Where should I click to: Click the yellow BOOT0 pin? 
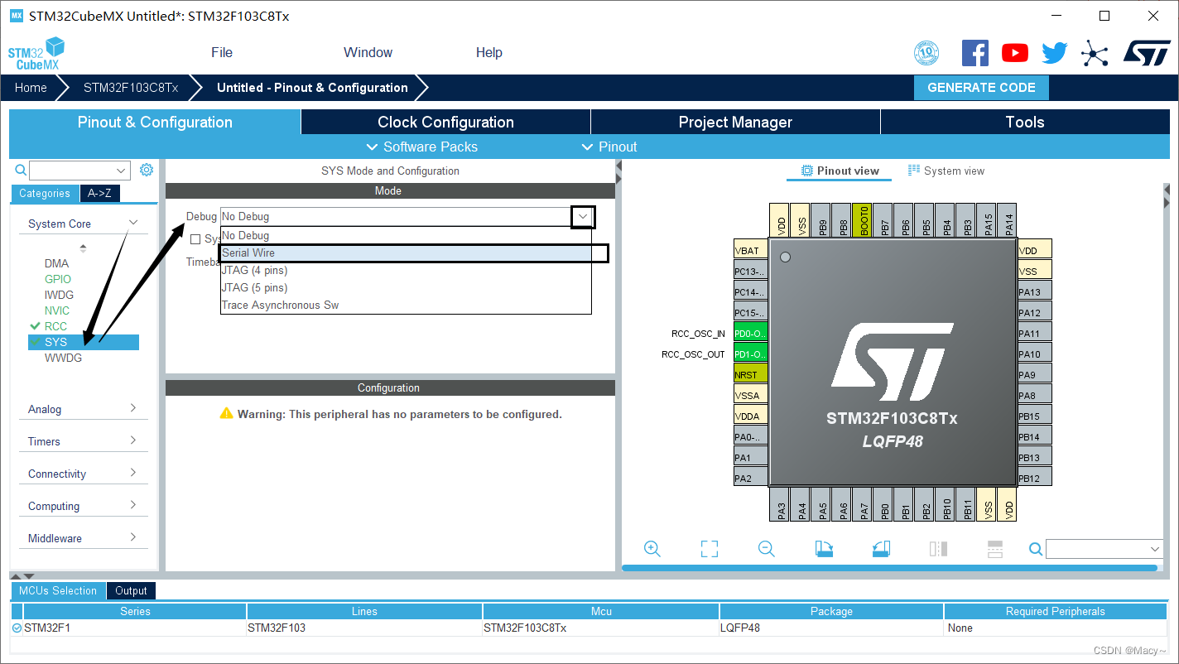click(x=862, y=221)
